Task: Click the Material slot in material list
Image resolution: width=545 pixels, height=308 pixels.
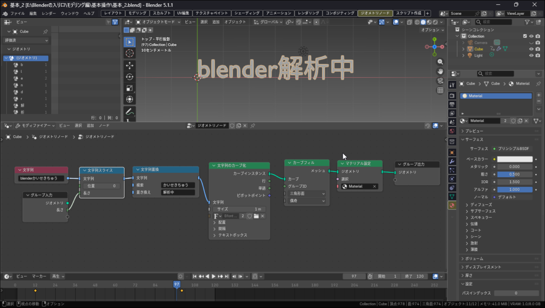Action: (x=496, y=96)
